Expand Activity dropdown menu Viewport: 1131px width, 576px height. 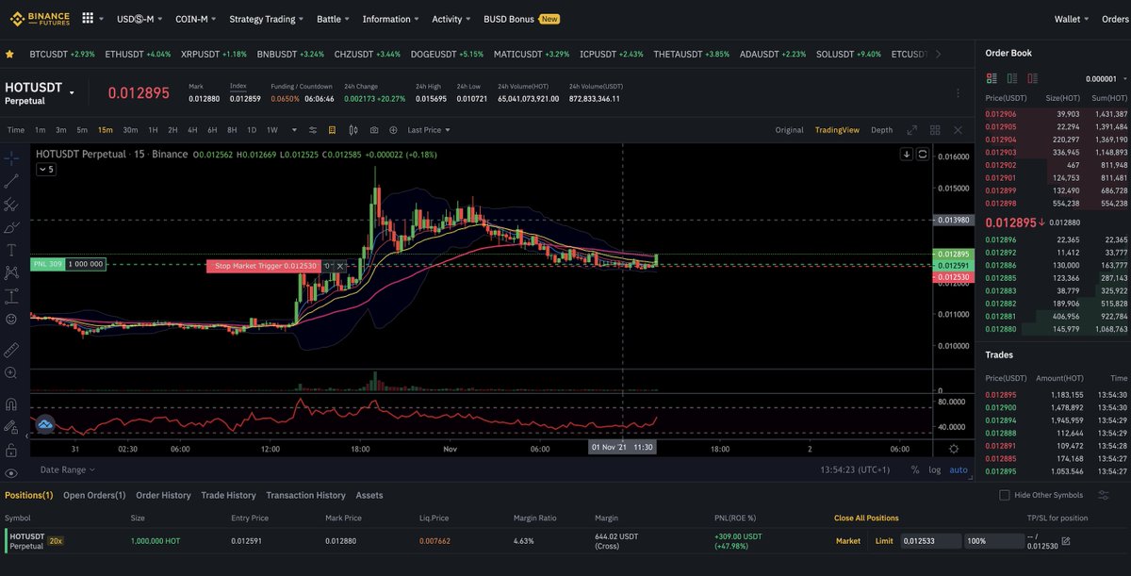click(451, 19)
